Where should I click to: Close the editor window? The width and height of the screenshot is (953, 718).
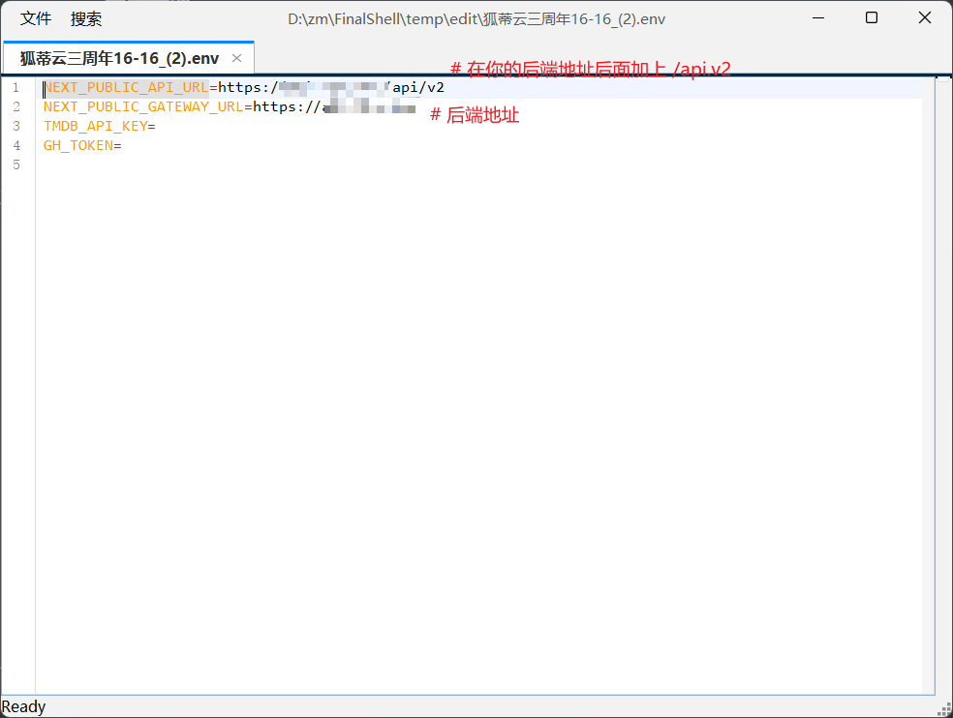[924, 18]
